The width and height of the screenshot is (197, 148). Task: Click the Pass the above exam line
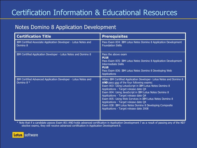point(114,54)
